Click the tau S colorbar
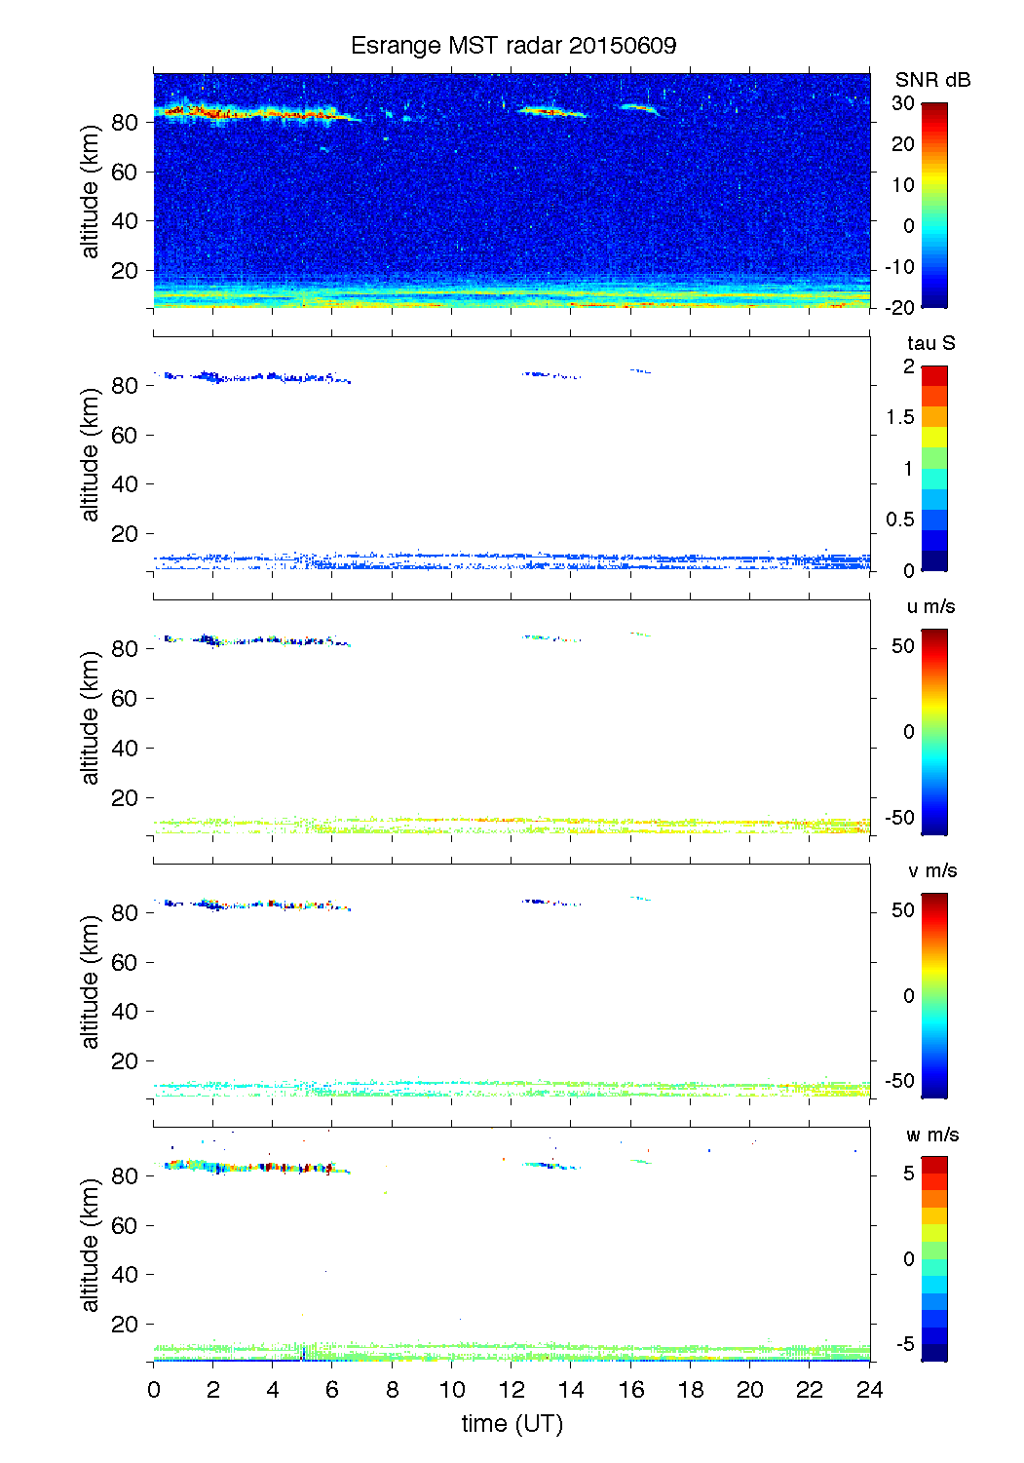 [933, 469]
